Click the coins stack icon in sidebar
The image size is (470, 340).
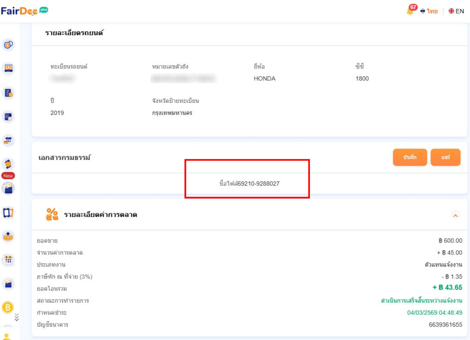9,236
